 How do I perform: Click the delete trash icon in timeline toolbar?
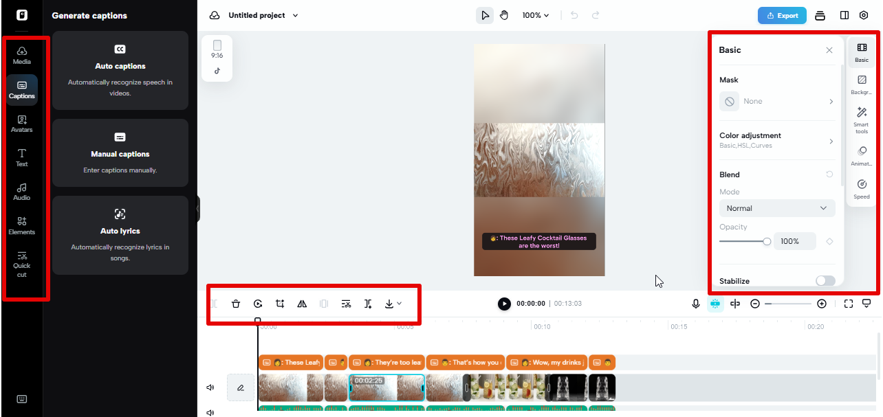[x=236, y=304]
